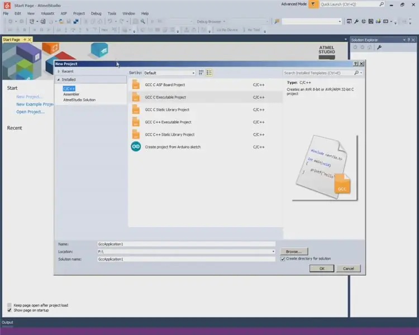419x335 pixels.
Task: Click the Browse... button
Action: click(x=294, y=251)
